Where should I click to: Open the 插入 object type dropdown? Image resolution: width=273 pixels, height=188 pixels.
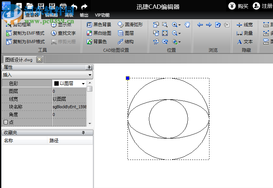click(x=90, y=75)
